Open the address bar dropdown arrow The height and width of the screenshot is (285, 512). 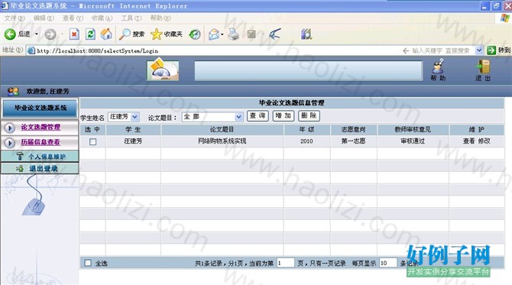click(x=479, y=50)
